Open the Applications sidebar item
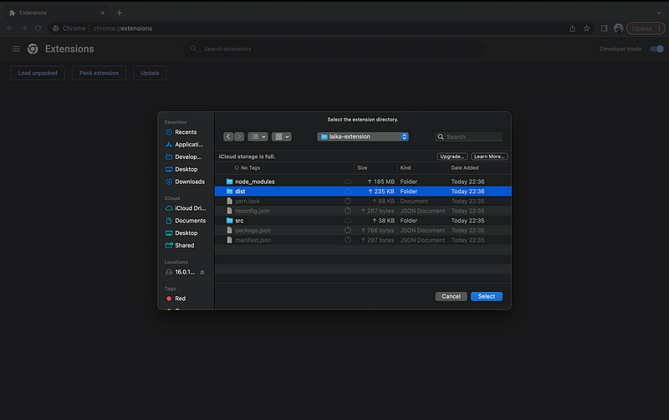 (x=188, y=145)
